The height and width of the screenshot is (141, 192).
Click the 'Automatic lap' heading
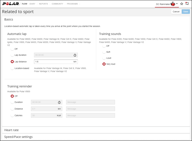click(17, 34)
